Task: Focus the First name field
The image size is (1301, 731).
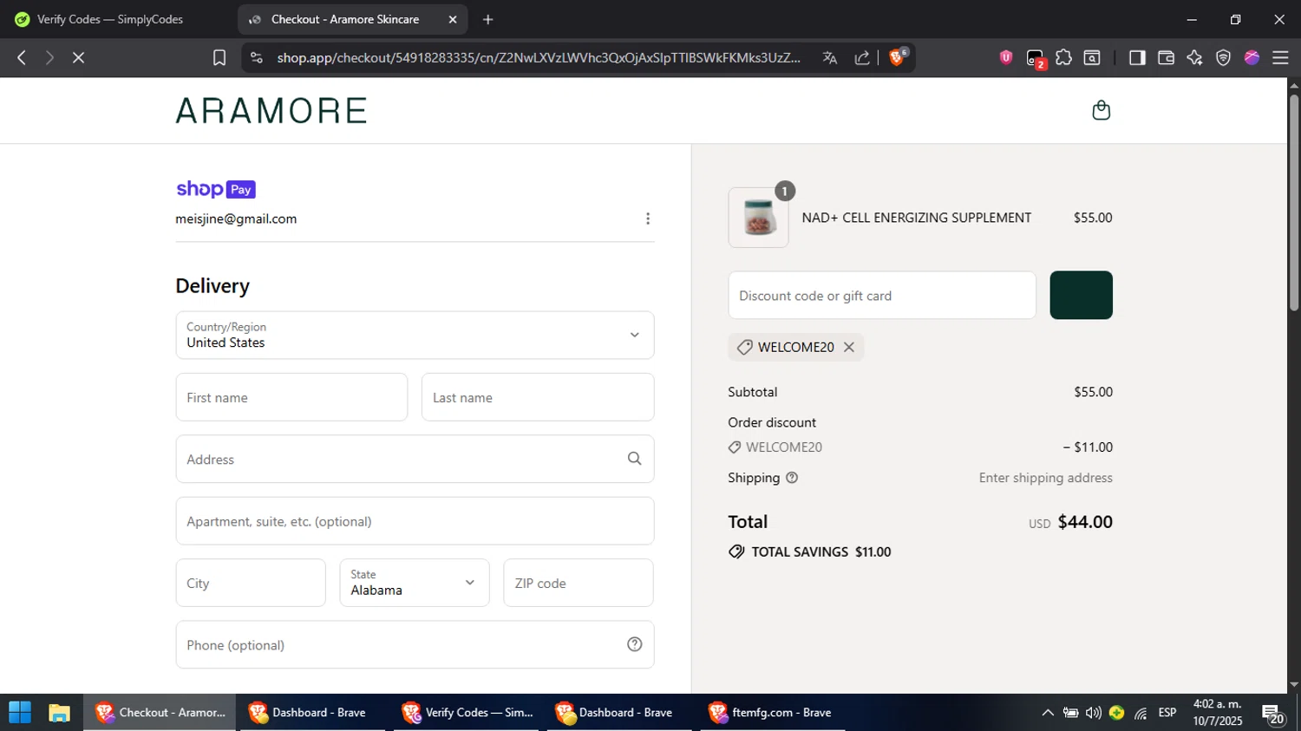Action: (291, 397)
